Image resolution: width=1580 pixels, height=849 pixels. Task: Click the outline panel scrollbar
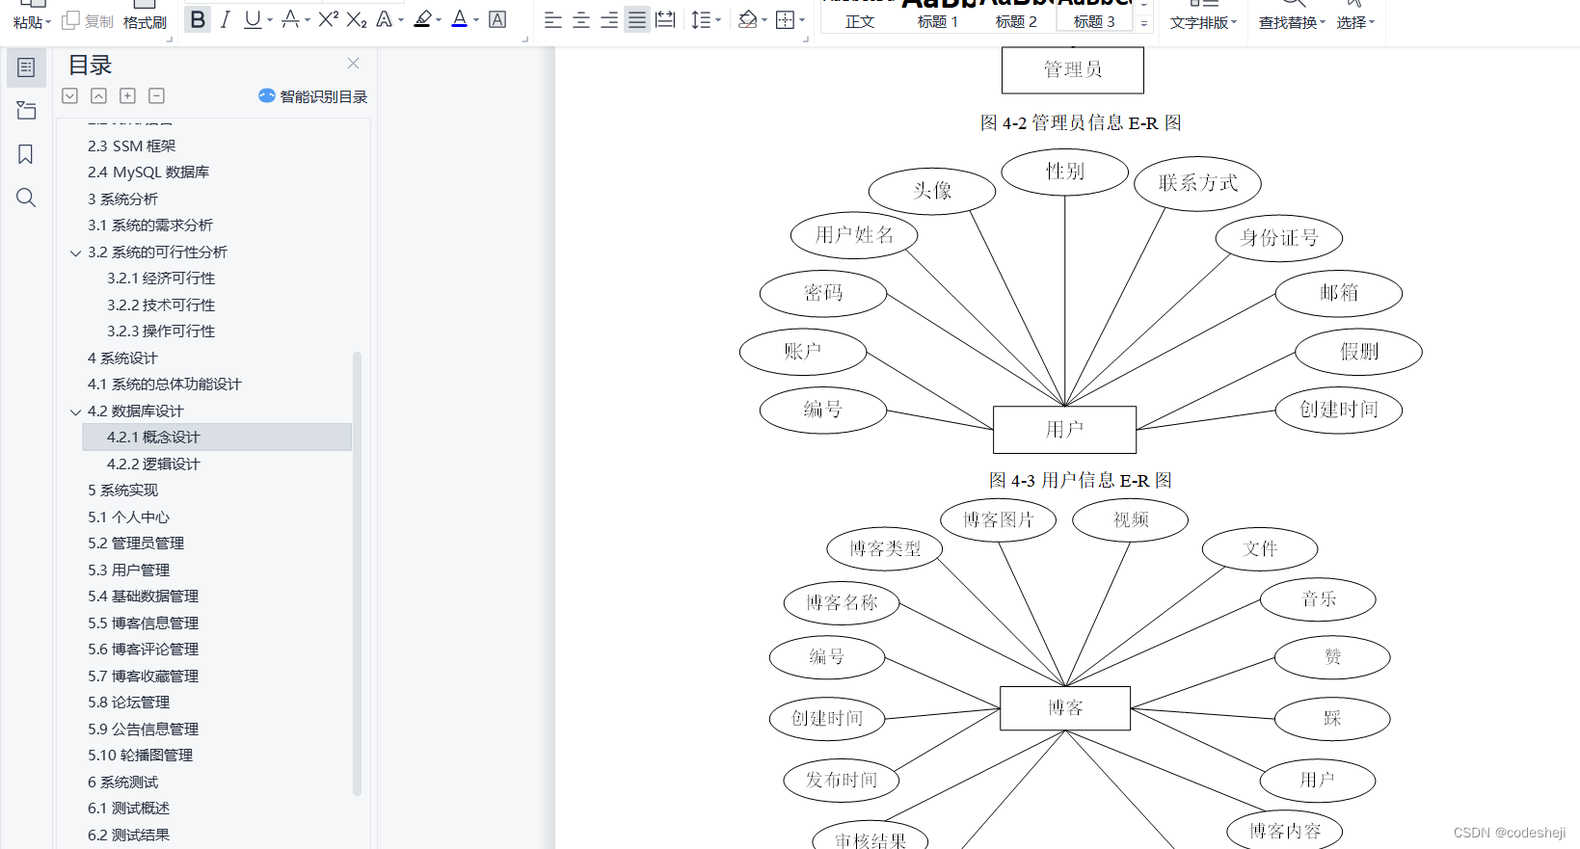357,573
